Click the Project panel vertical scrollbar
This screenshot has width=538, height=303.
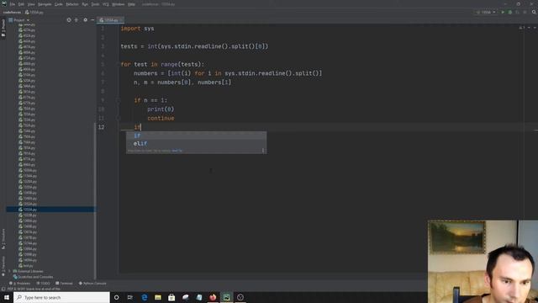click(95, 200)
